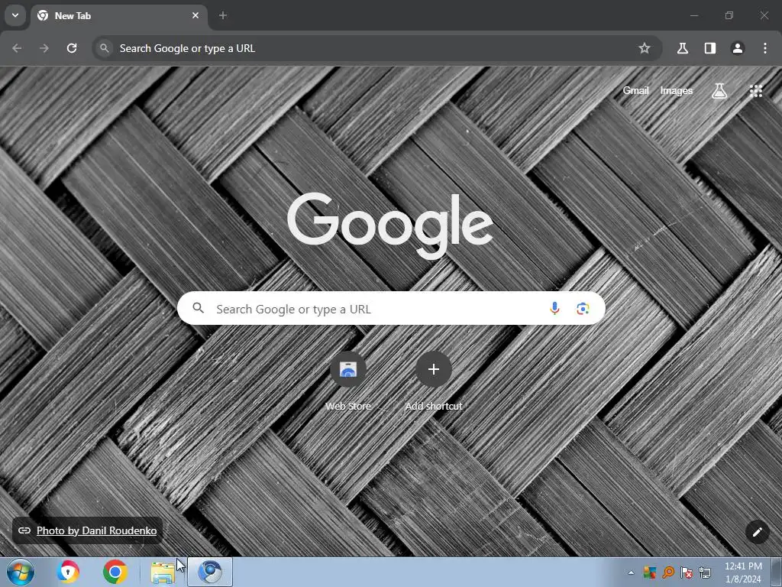Screen dimensions: 782x587
Task: Select the New Tab browser tab
Action: (118, 16)
